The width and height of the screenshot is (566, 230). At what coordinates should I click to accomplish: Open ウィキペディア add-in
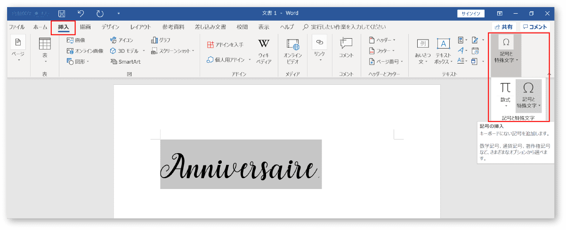pyautogui.click(x=264, y=51)
